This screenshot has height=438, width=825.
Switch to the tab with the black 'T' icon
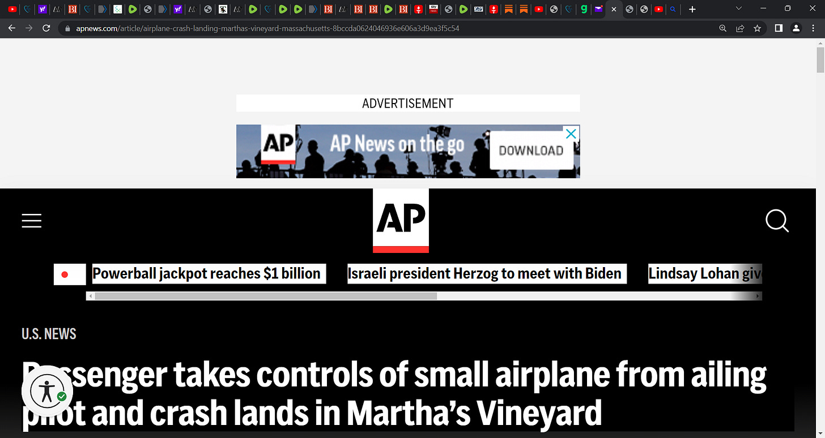pos(223,9)
